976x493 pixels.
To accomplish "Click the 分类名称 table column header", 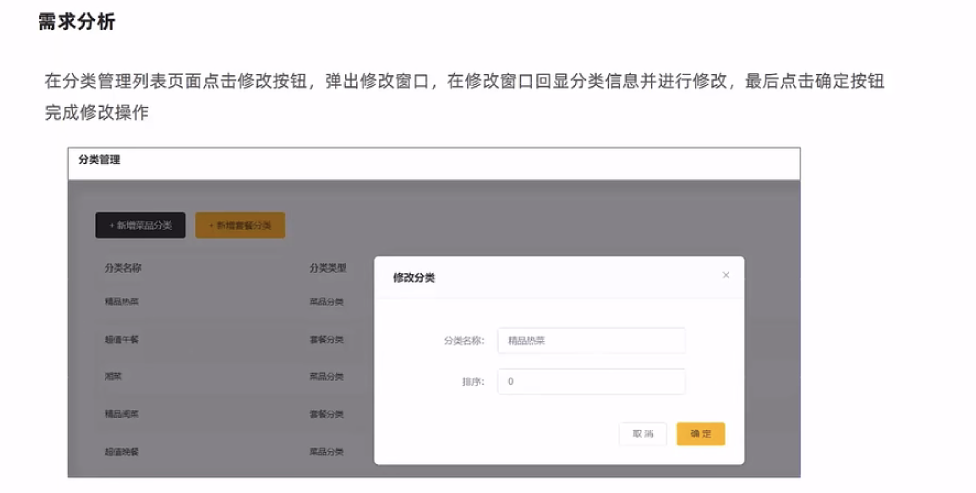I will point(123,268).
